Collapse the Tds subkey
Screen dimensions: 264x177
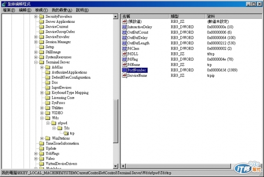click(54, 128)
